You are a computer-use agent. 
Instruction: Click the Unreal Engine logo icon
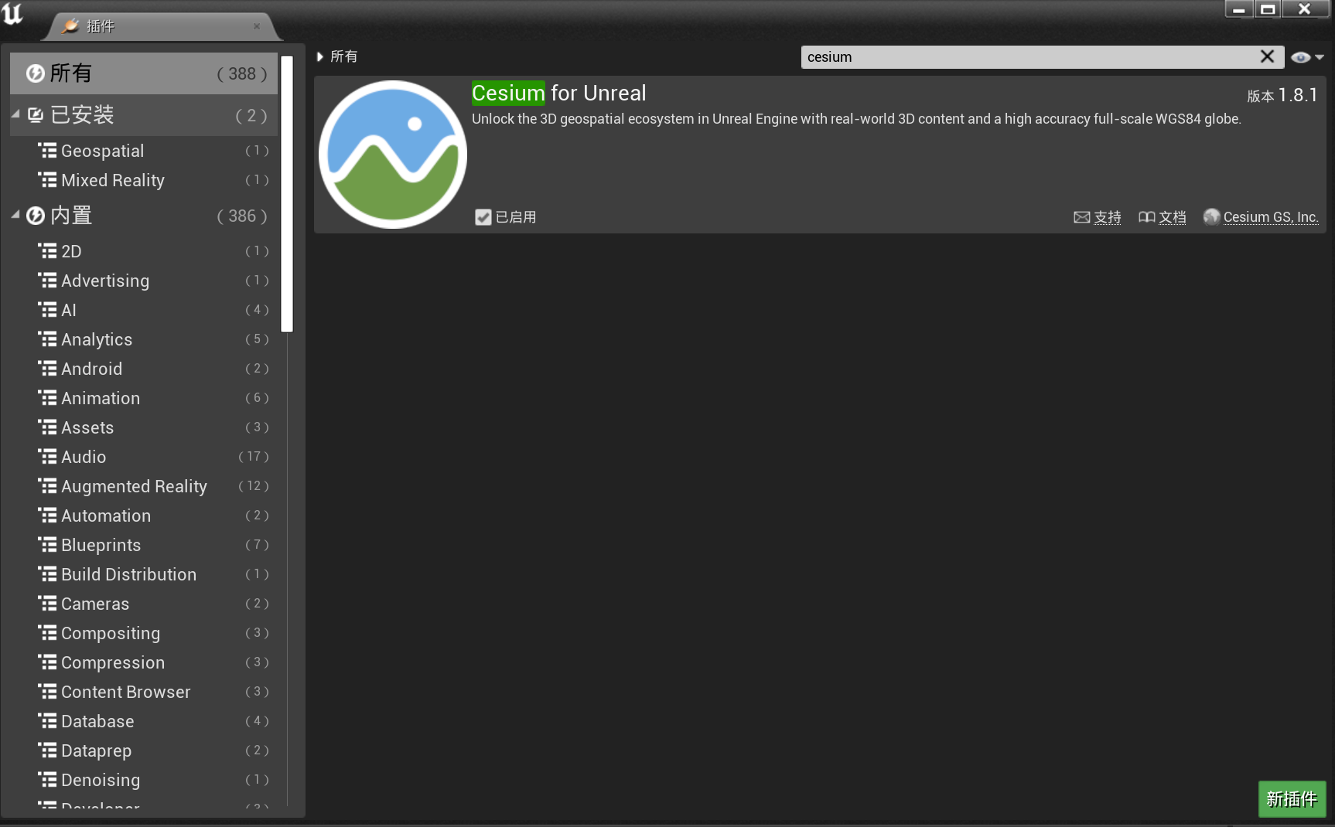[13, 13]
